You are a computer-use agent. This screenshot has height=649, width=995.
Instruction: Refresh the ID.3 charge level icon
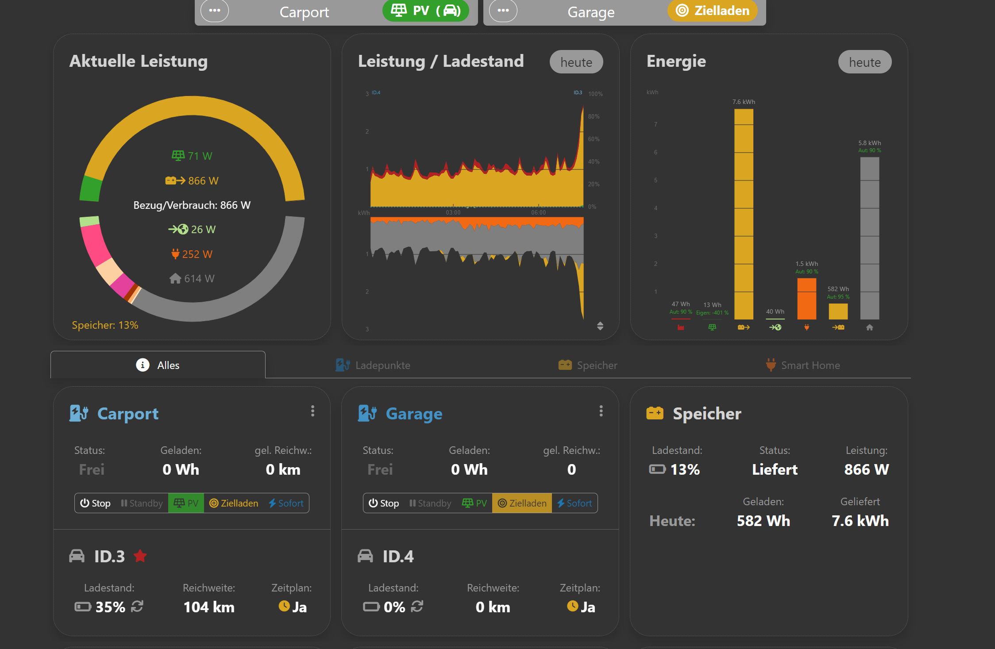coord(137,606)
